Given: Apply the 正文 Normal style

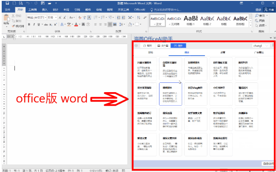Looking at the screenshot, I should pos(157,20).
